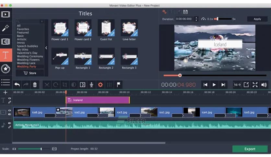
Task: Click the detach preview window icon
Action: (246, 85)
